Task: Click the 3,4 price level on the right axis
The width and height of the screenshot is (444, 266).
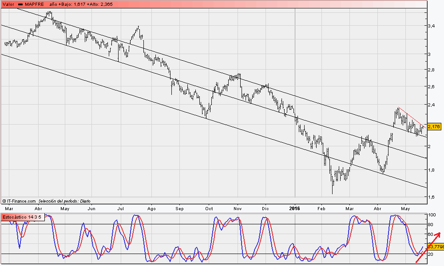Action: point(431,26)
